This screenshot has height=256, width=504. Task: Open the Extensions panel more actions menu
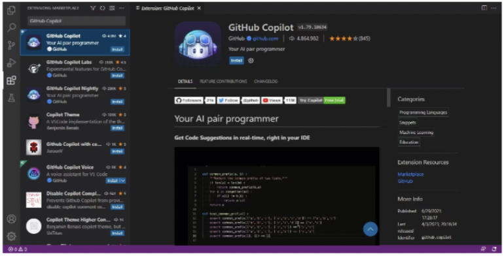click(x=122, y=8)
